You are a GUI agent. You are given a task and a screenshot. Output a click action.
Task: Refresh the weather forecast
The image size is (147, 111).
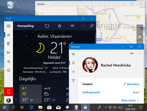pos(47,26)
